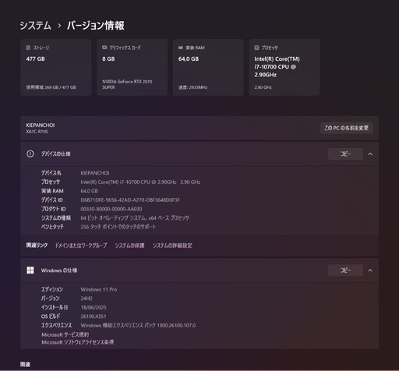
Task: Select the 64.0 GB RAM row value
Action: tap(89, 191)
